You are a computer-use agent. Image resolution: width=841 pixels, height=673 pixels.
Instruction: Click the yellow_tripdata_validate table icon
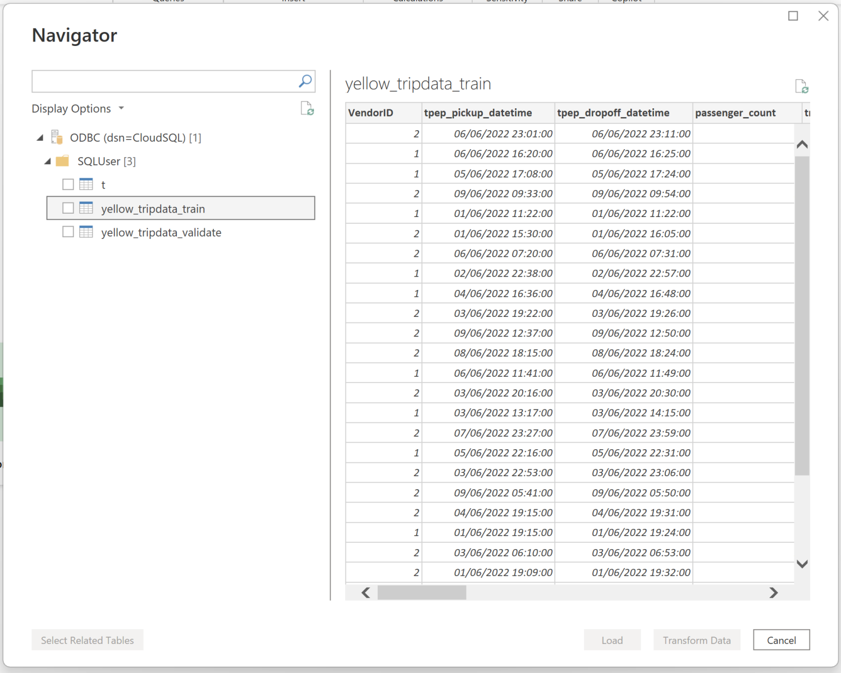click(86, 232)
